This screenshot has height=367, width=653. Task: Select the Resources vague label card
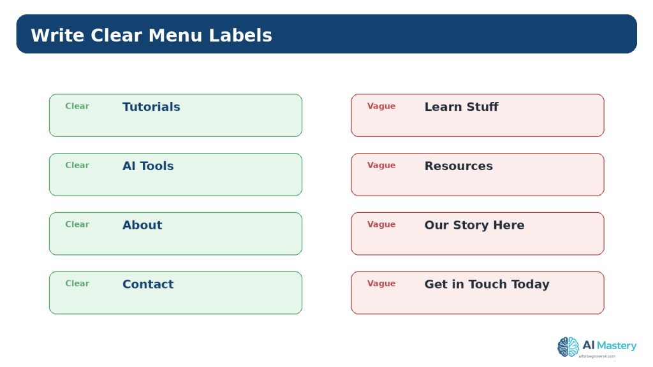point(477,175)
